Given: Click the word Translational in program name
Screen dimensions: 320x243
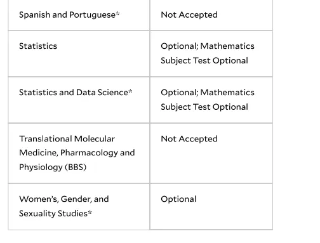Looking at the screenshot, I should (x=46, y=139).
